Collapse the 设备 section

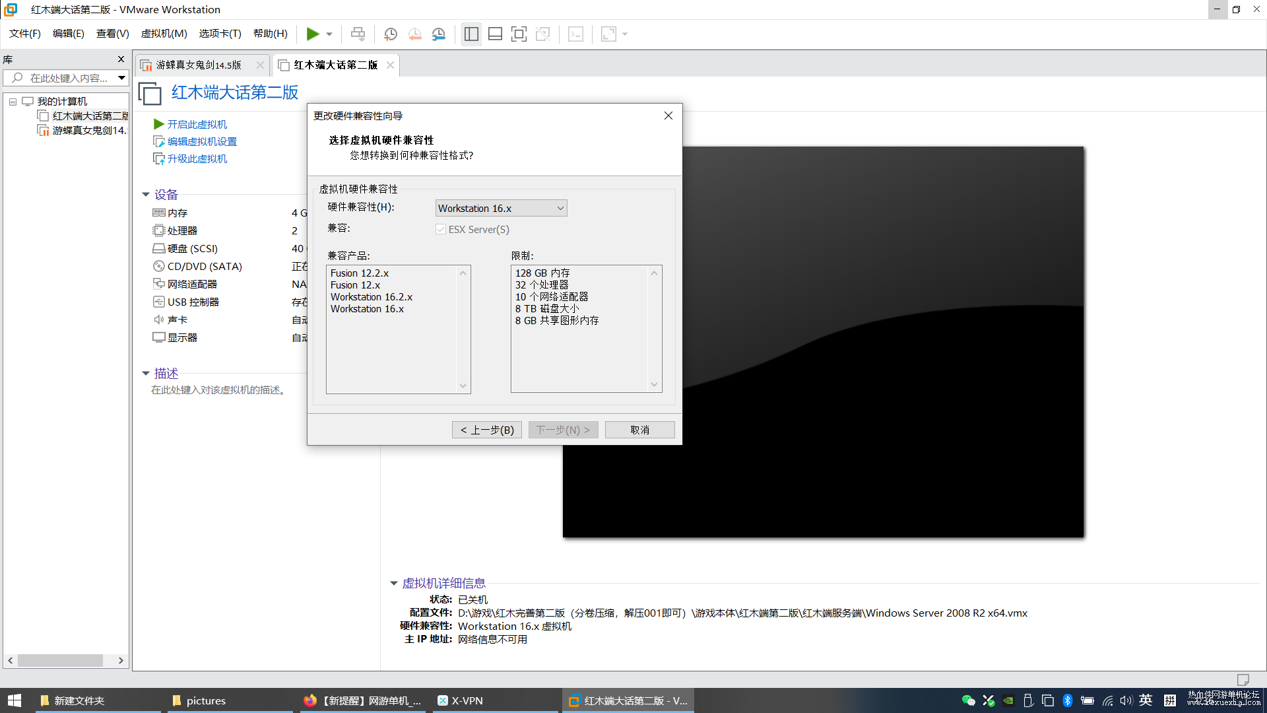coord(146,195)
